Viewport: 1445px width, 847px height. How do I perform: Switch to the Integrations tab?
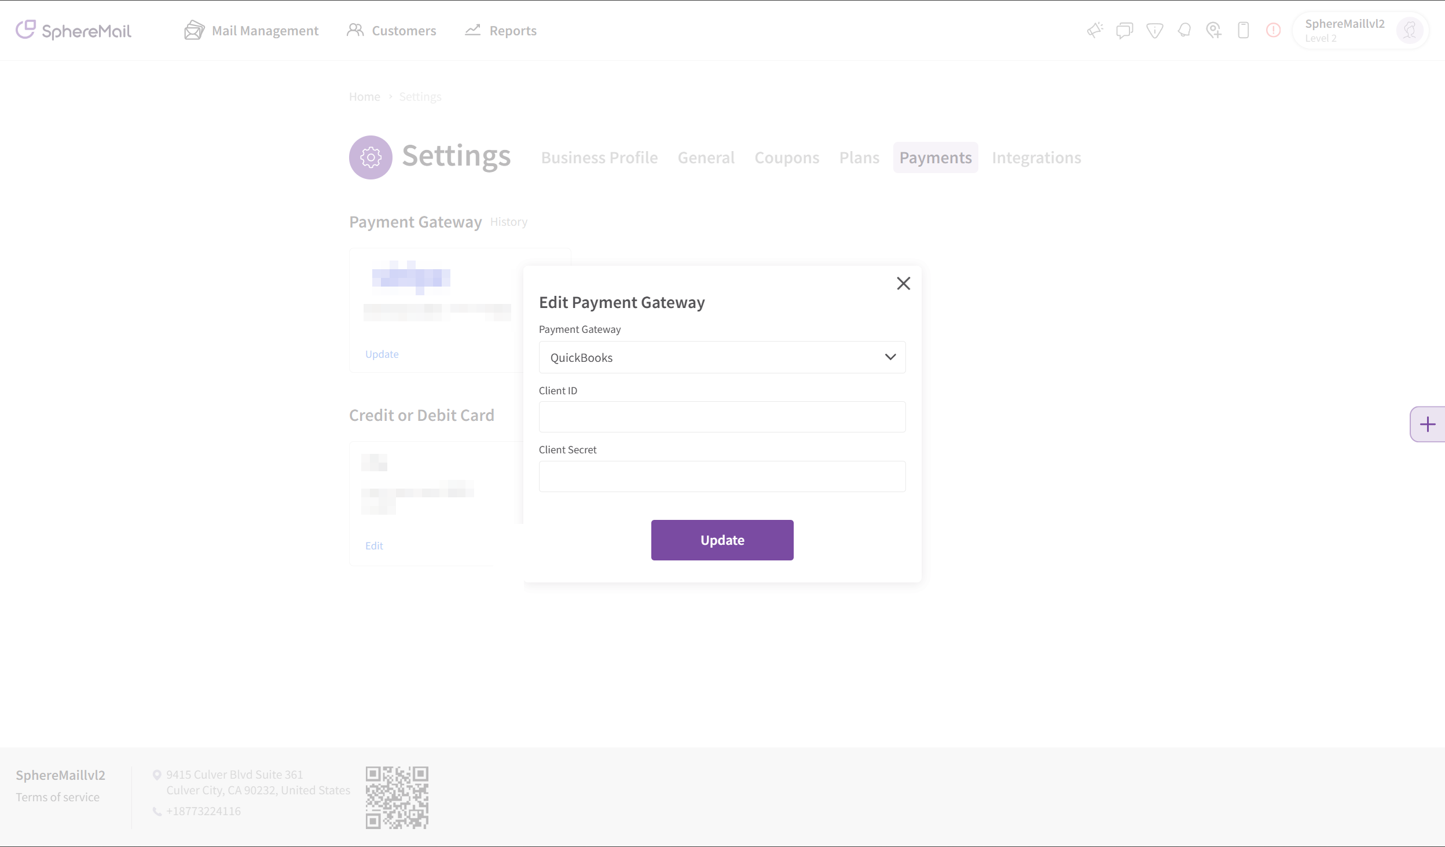[x=1036, y=157]
